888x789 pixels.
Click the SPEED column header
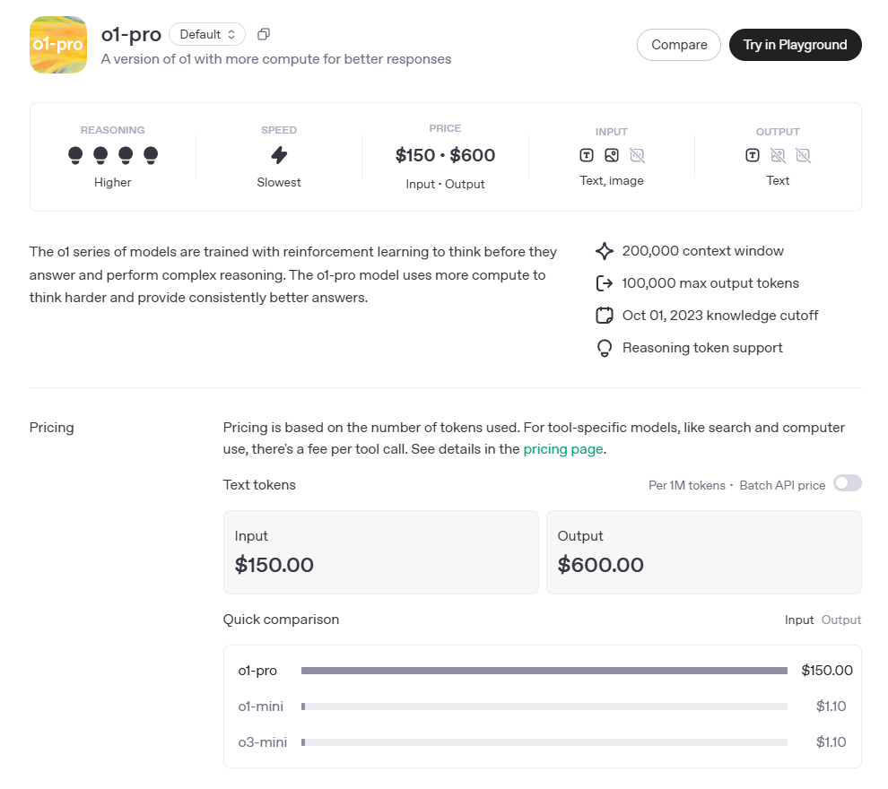tap(279, 130)
